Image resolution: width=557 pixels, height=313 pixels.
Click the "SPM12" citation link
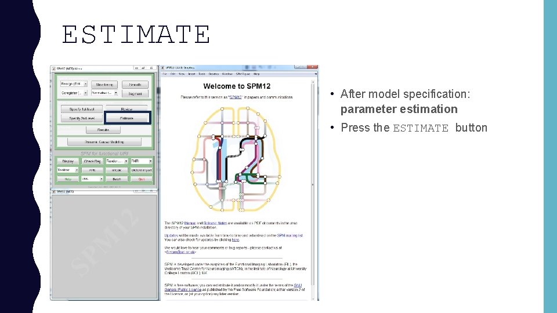(235, 97)
